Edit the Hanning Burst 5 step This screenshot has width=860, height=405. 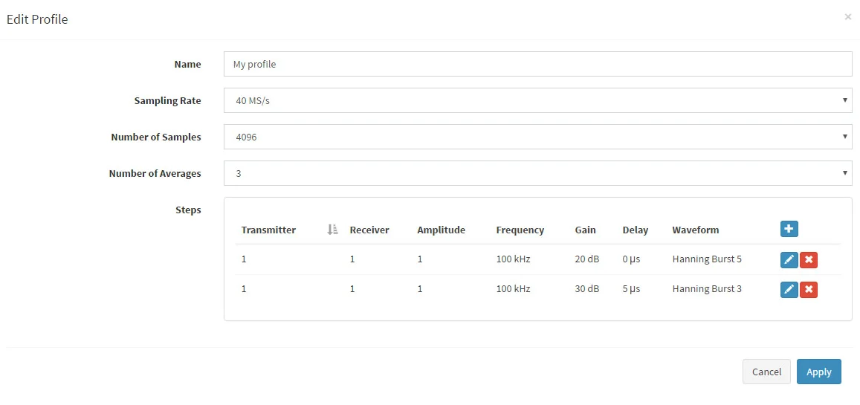(789, 260)
